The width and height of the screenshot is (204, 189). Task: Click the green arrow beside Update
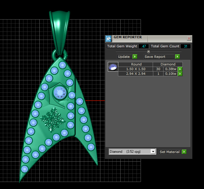135,57
